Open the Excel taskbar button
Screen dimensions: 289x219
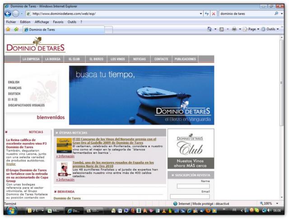[54, 210]
